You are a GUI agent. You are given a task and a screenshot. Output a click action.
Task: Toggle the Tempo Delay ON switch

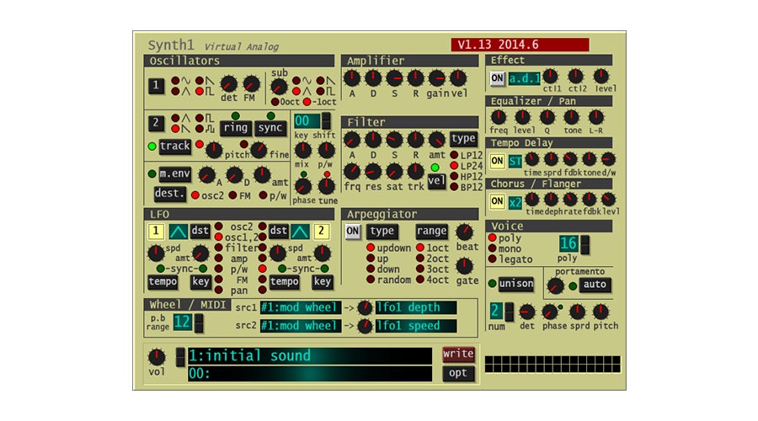pyautogui.click(x=497, y=161)
